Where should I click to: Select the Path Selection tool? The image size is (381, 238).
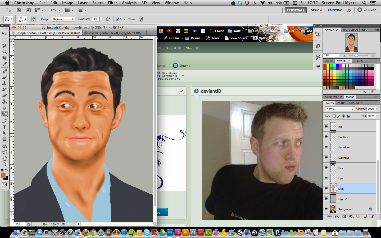[x=4, y=133]
